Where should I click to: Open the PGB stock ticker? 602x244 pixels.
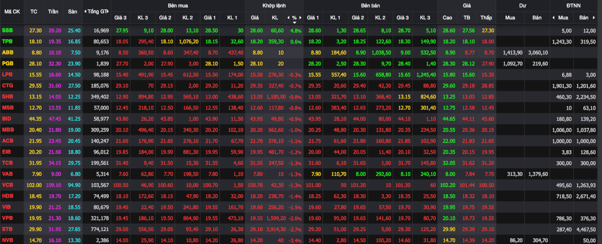point(7,63)
